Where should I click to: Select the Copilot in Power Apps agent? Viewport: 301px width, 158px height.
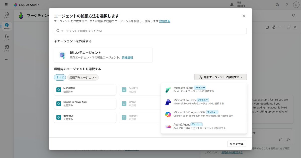click(x=85, y=103)
